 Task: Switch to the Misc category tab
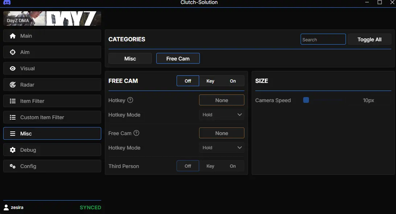[130, 58]
